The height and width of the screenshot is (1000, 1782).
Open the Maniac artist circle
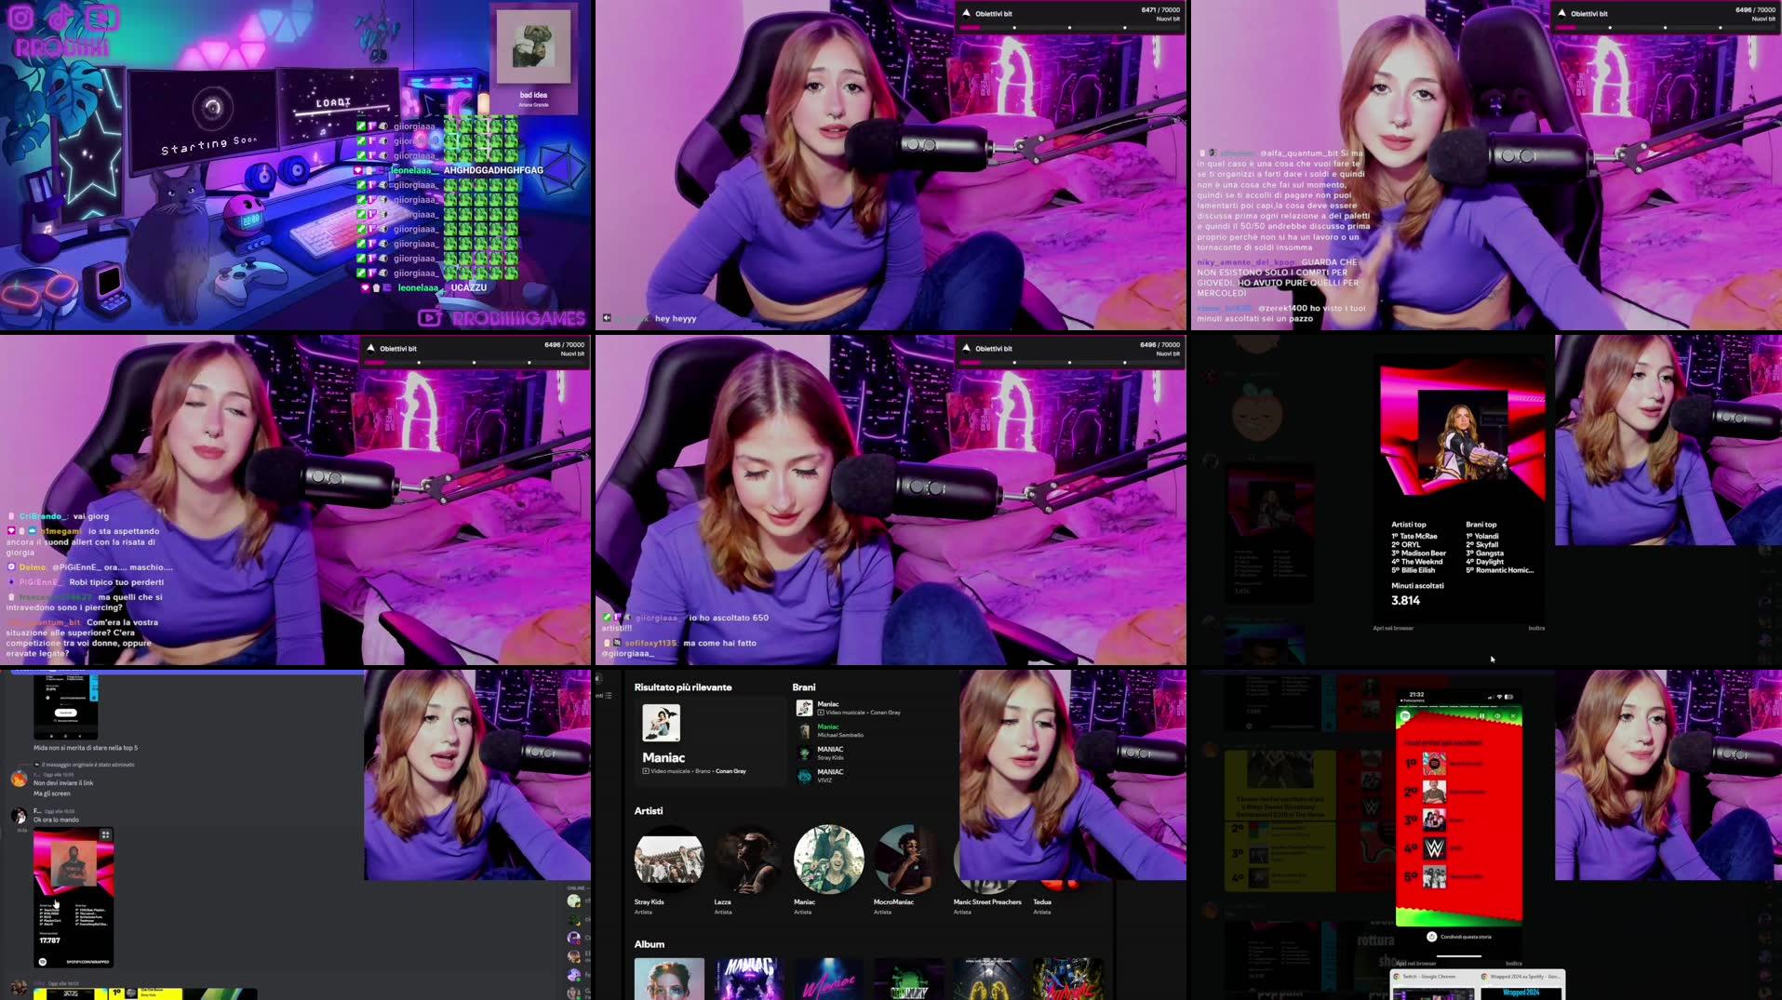pyautogui.click(x=829, y=859)
